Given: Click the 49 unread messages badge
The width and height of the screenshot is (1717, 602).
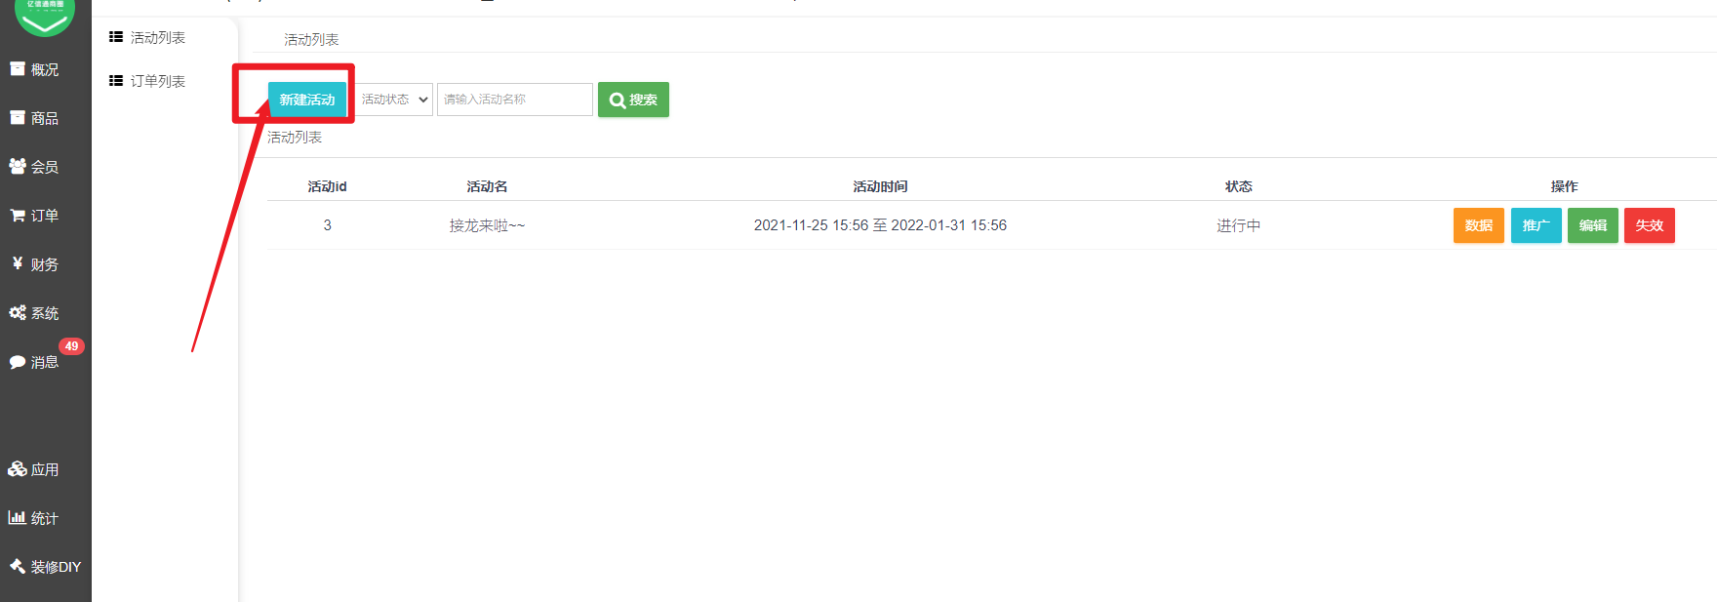Looking at the screenshot, I should pos(71,346).
